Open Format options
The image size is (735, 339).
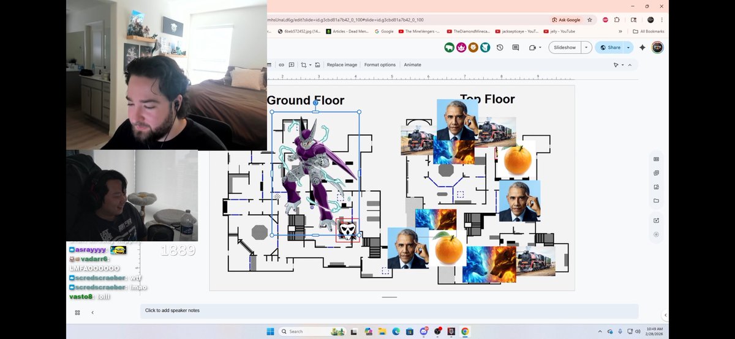point(380,65)
